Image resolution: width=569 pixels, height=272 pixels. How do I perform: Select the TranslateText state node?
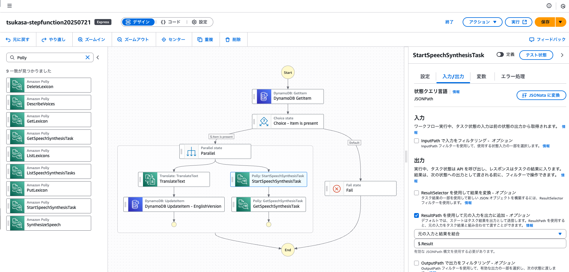coord(174,179)
